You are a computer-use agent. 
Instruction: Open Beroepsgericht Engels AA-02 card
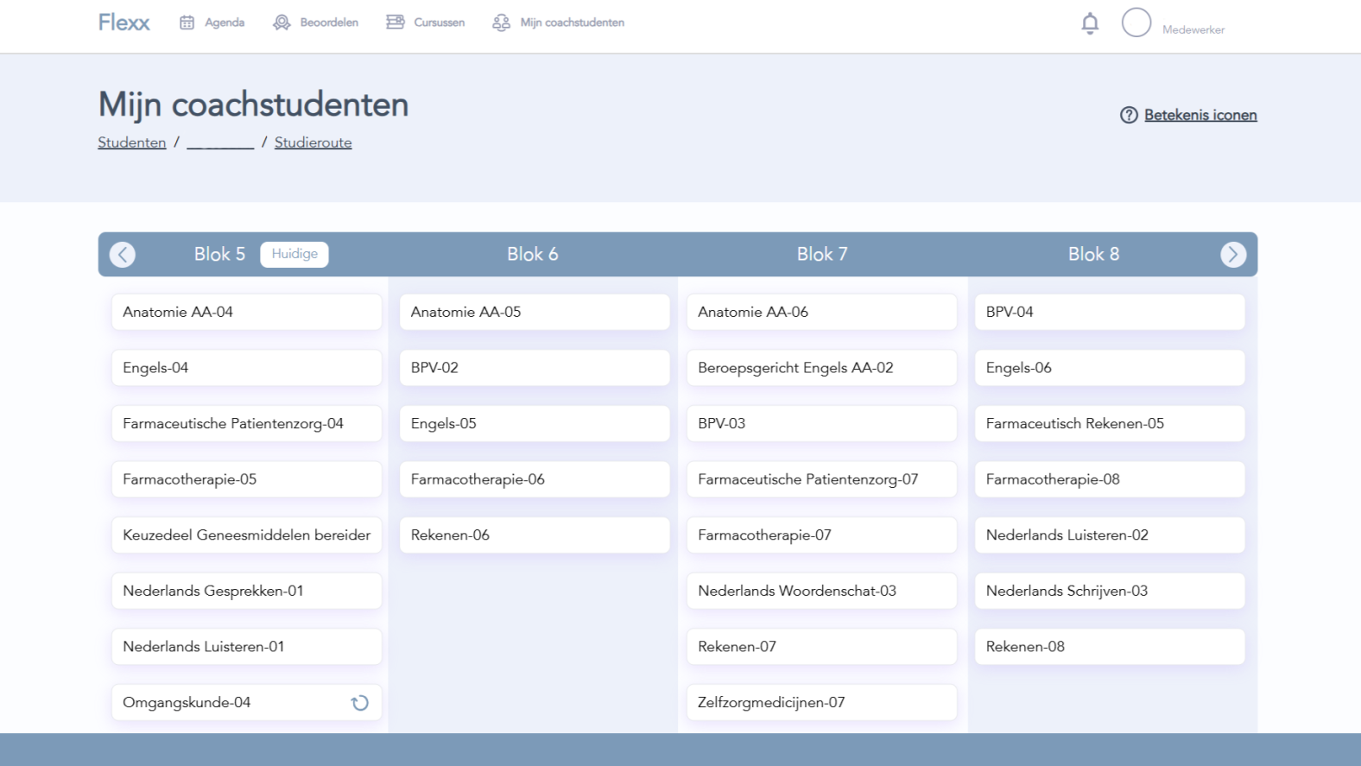pyautogui.click(x=822, y=368)
